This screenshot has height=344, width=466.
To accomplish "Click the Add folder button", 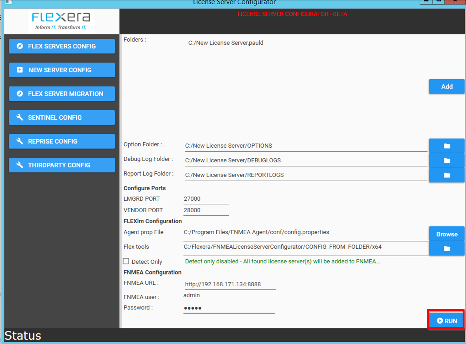I will pyautogui.click(x=447, y=87).
